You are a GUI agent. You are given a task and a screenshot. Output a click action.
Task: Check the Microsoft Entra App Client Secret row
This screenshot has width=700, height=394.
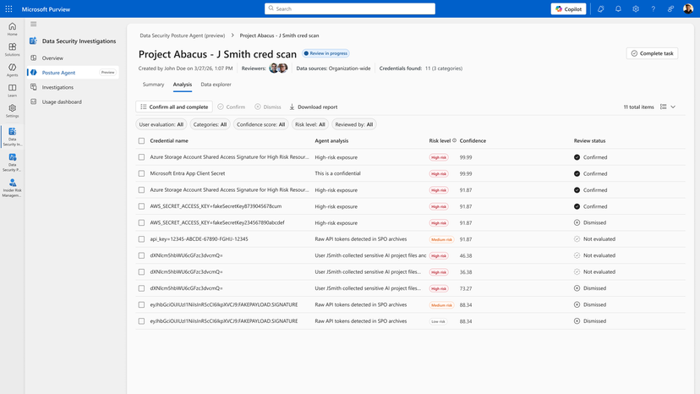141,173
